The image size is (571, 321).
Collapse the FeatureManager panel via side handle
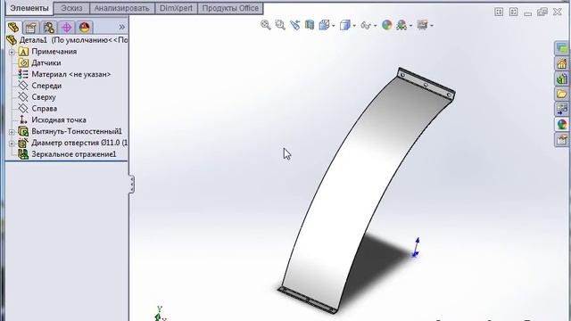131,185
